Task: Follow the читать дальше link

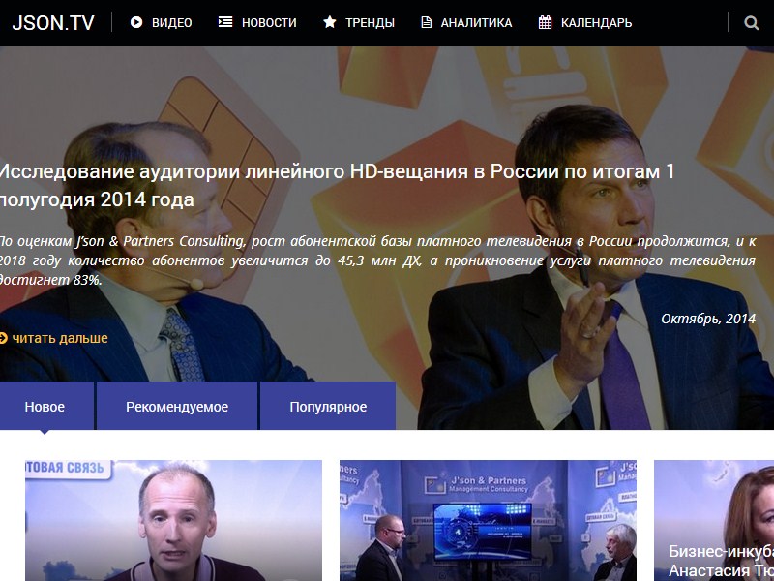Action: point(60,338)
